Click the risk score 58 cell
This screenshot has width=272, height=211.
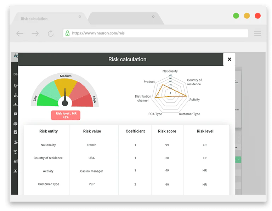tap(167, 158)
